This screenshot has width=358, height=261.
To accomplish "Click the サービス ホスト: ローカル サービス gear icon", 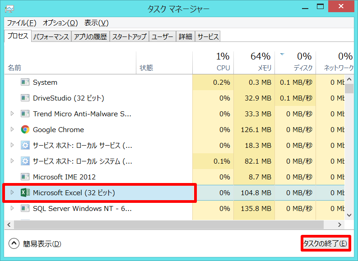I will [25, 145].
